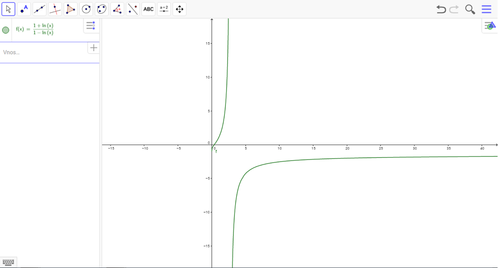Activate the Circle with center tool
Viewport: 498px width, 268px height.
point(86,9)
